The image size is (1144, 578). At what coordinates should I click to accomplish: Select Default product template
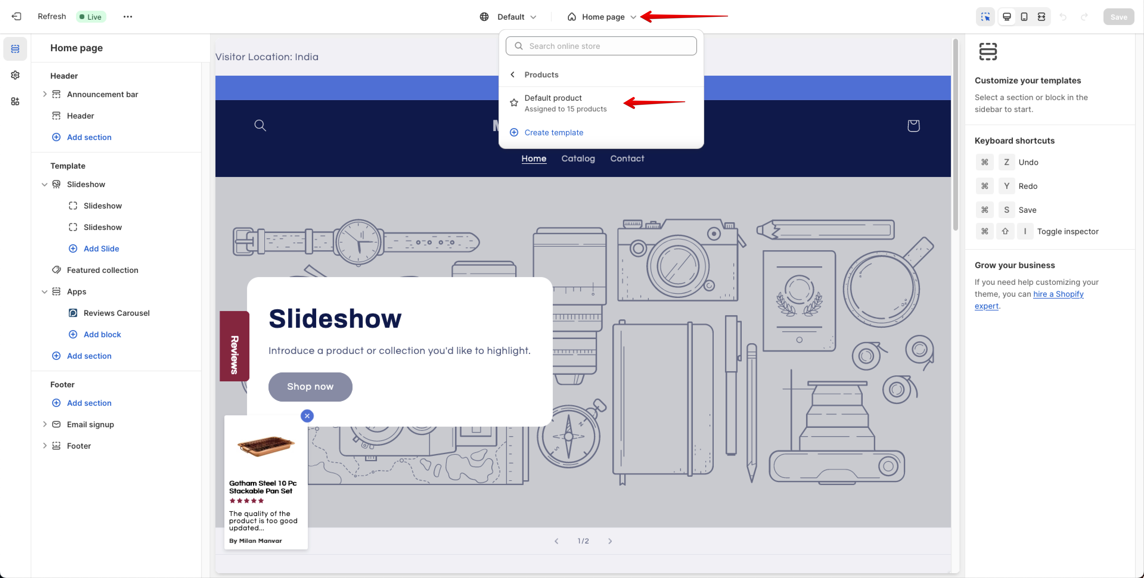point(601,103)
